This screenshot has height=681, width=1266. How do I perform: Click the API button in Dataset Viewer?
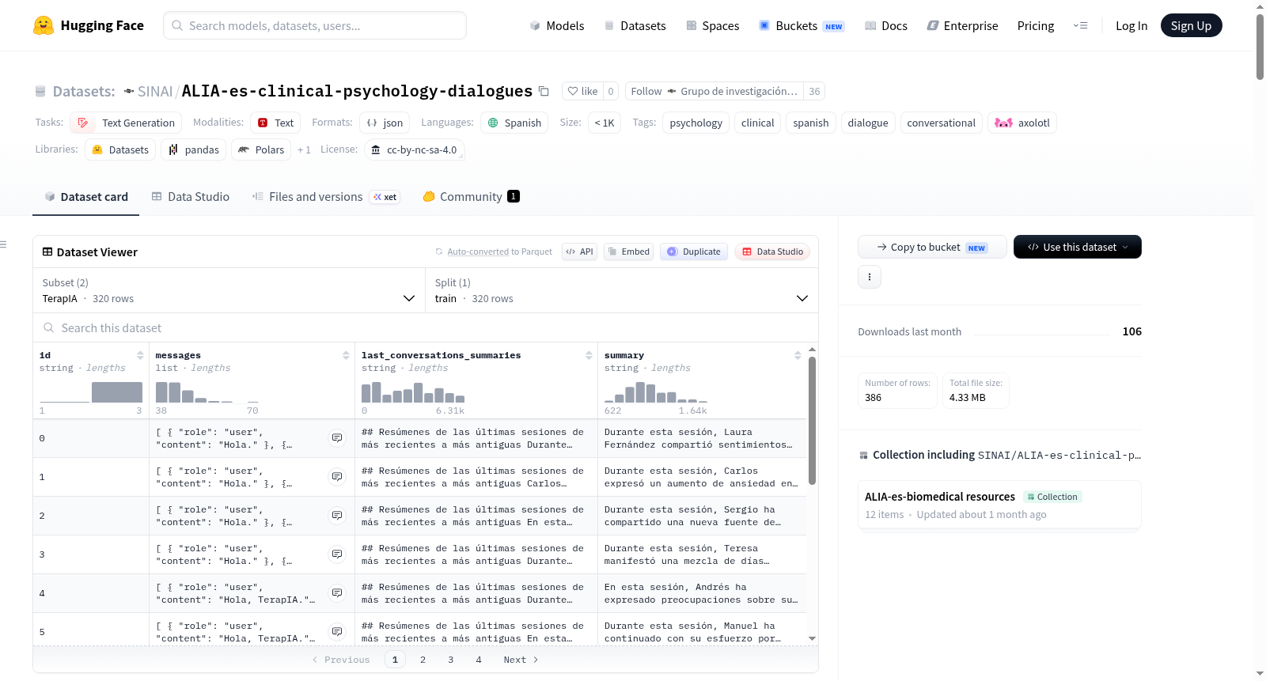pyautogui.click(x=579, y=252)
